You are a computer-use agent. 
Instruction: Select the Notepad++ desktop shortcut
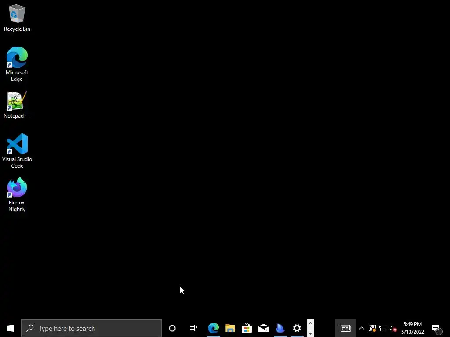point(17,105)
